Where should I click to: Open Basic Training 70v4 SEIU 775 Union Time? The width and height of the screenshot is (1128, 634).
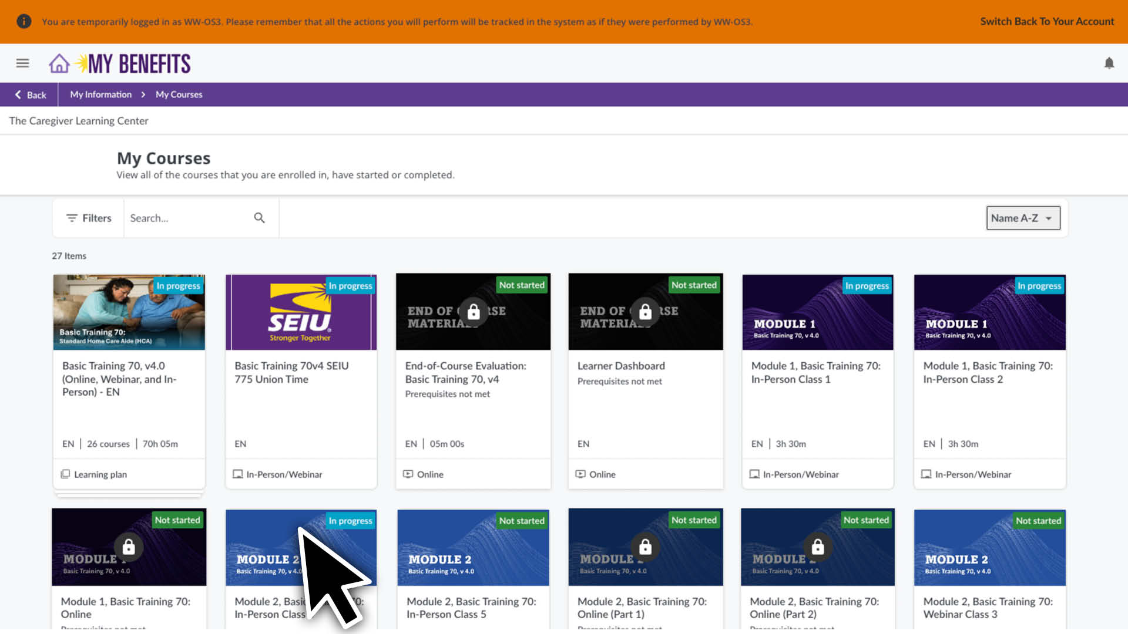click(x=291, y=372)
